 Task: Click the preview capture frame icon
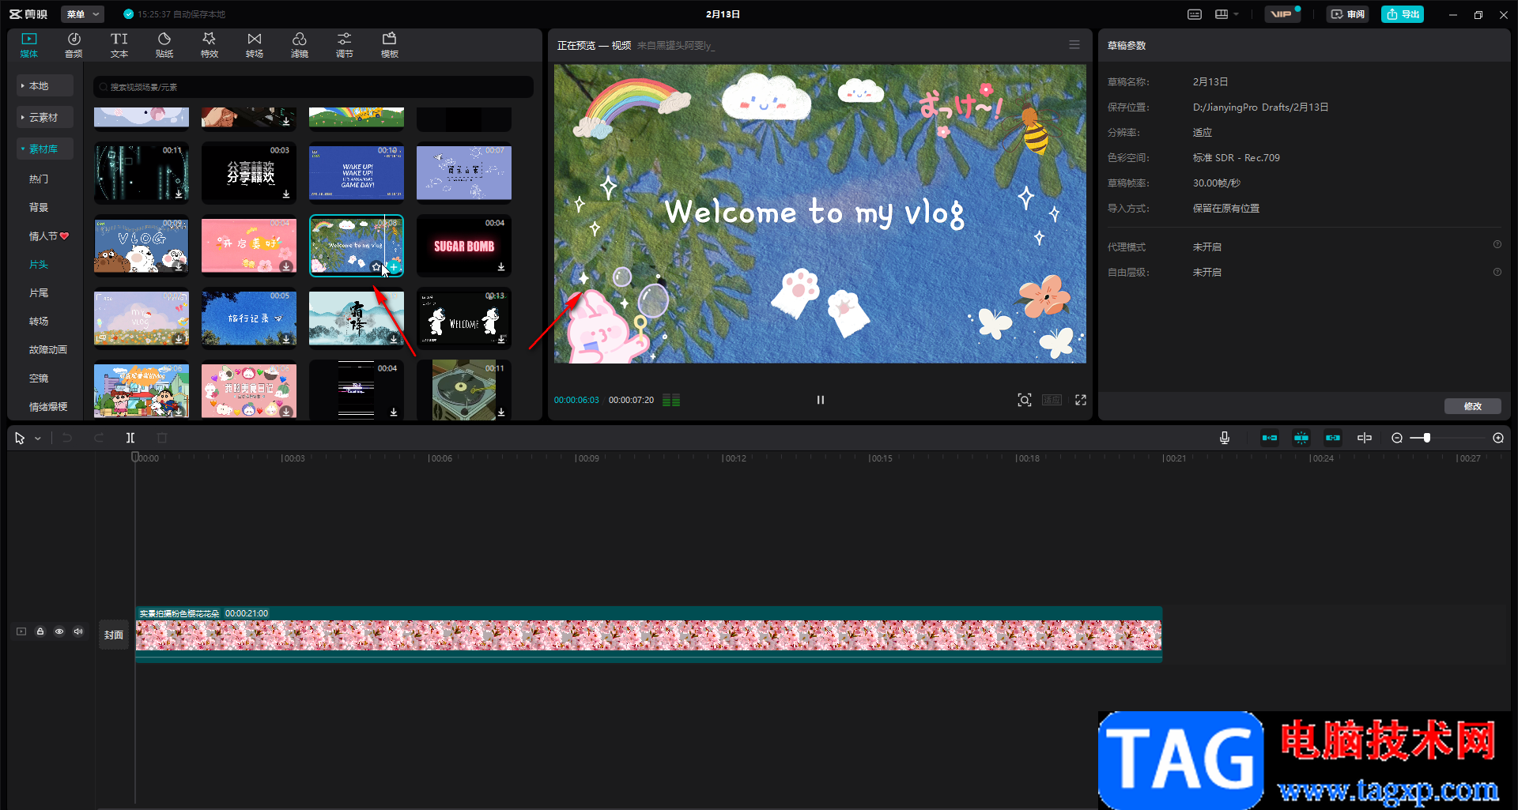(x=1025, y=400)
